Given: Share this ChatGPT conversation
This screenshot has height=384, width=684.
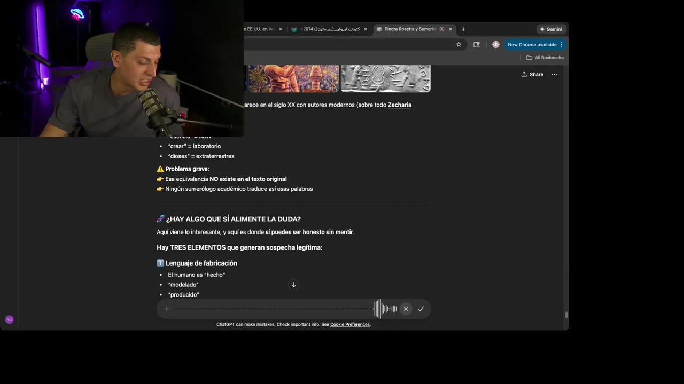Looking at the screenshot, I should click(x=532, y=75).
